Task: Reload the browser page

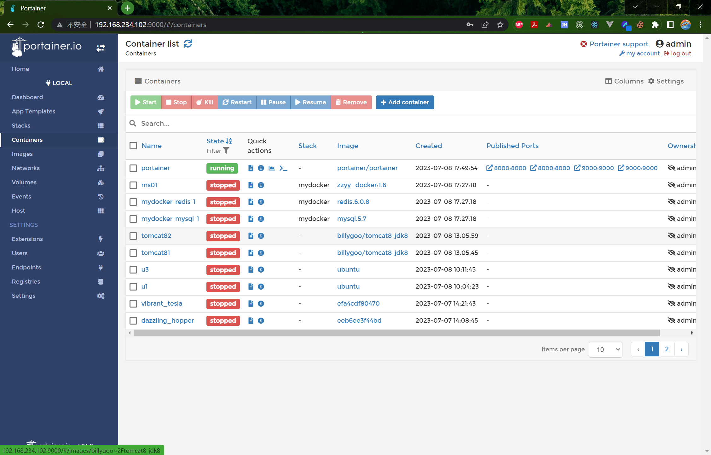Action: point(41,25)
